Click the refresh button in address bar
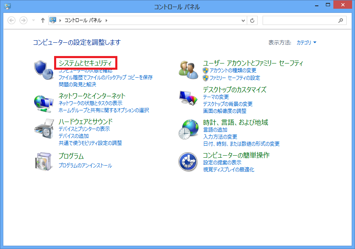The width and height of the screenshot is (355, 249). (253, 20)
